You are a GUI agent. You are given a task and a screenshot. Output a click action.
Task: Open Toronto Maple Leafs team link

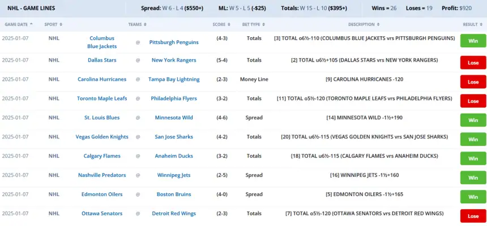102,98
